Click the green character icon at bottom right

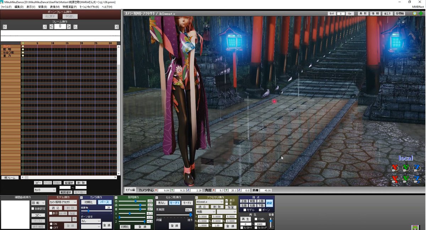[415, 227]
